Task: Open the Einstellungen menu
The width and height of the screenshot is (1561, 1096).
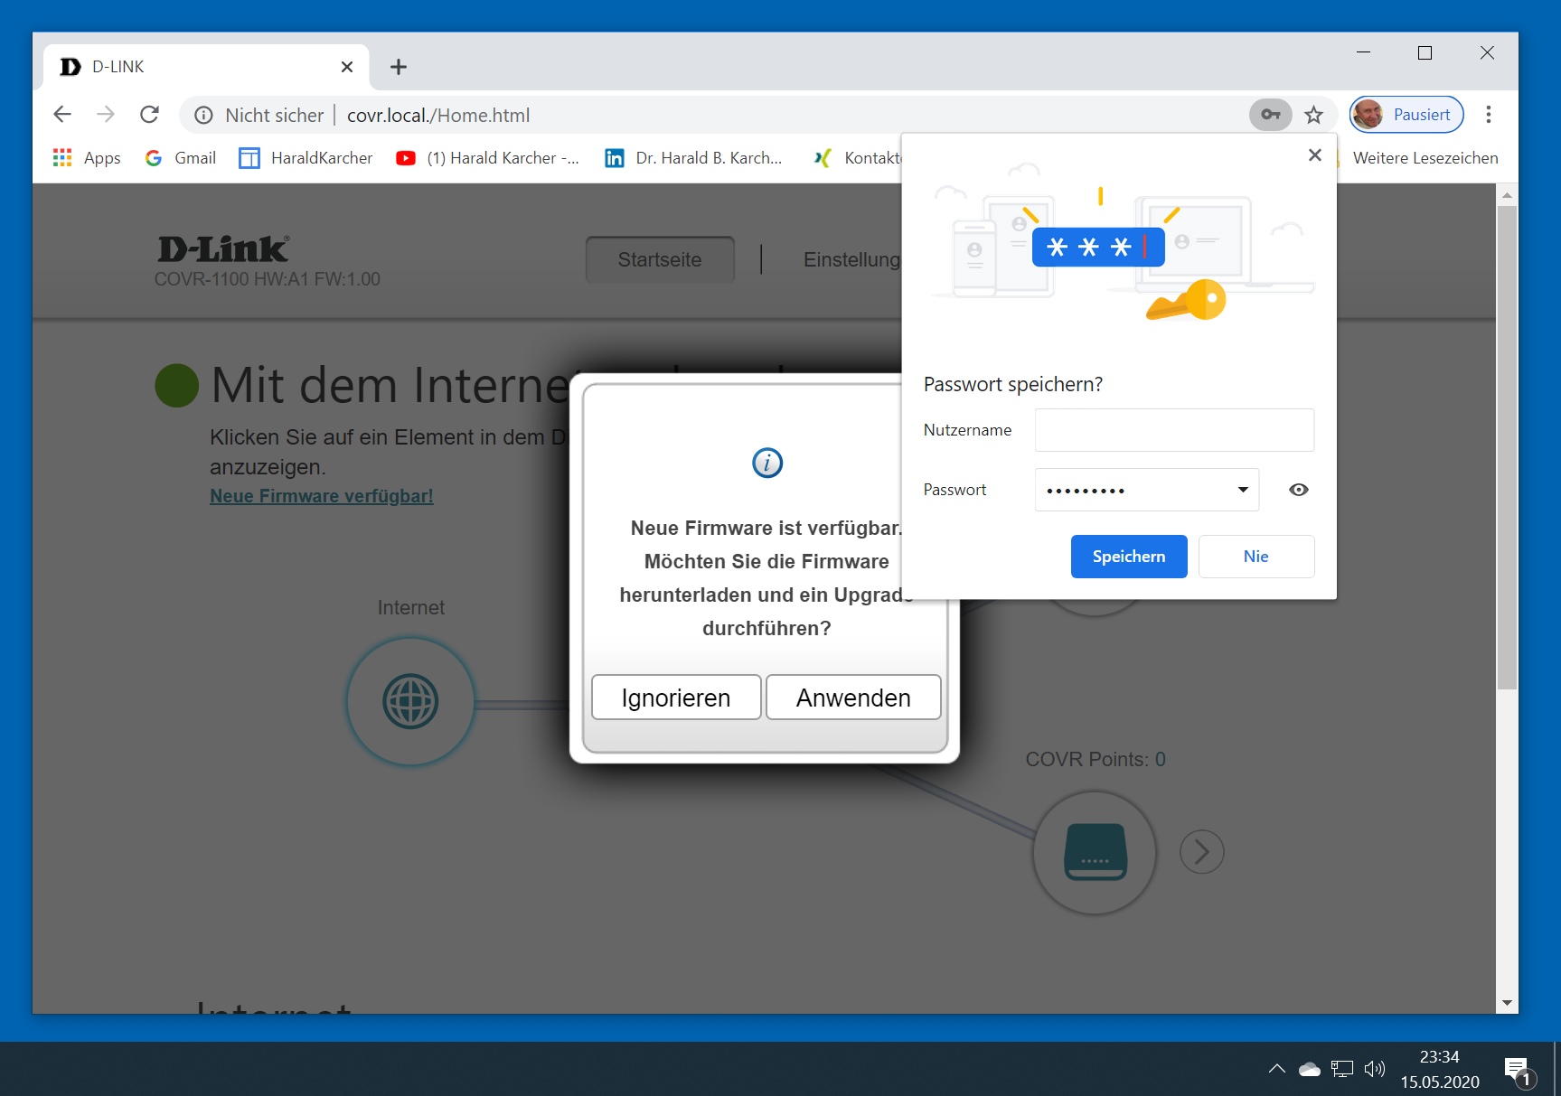Action: click(x=852, y=260)
